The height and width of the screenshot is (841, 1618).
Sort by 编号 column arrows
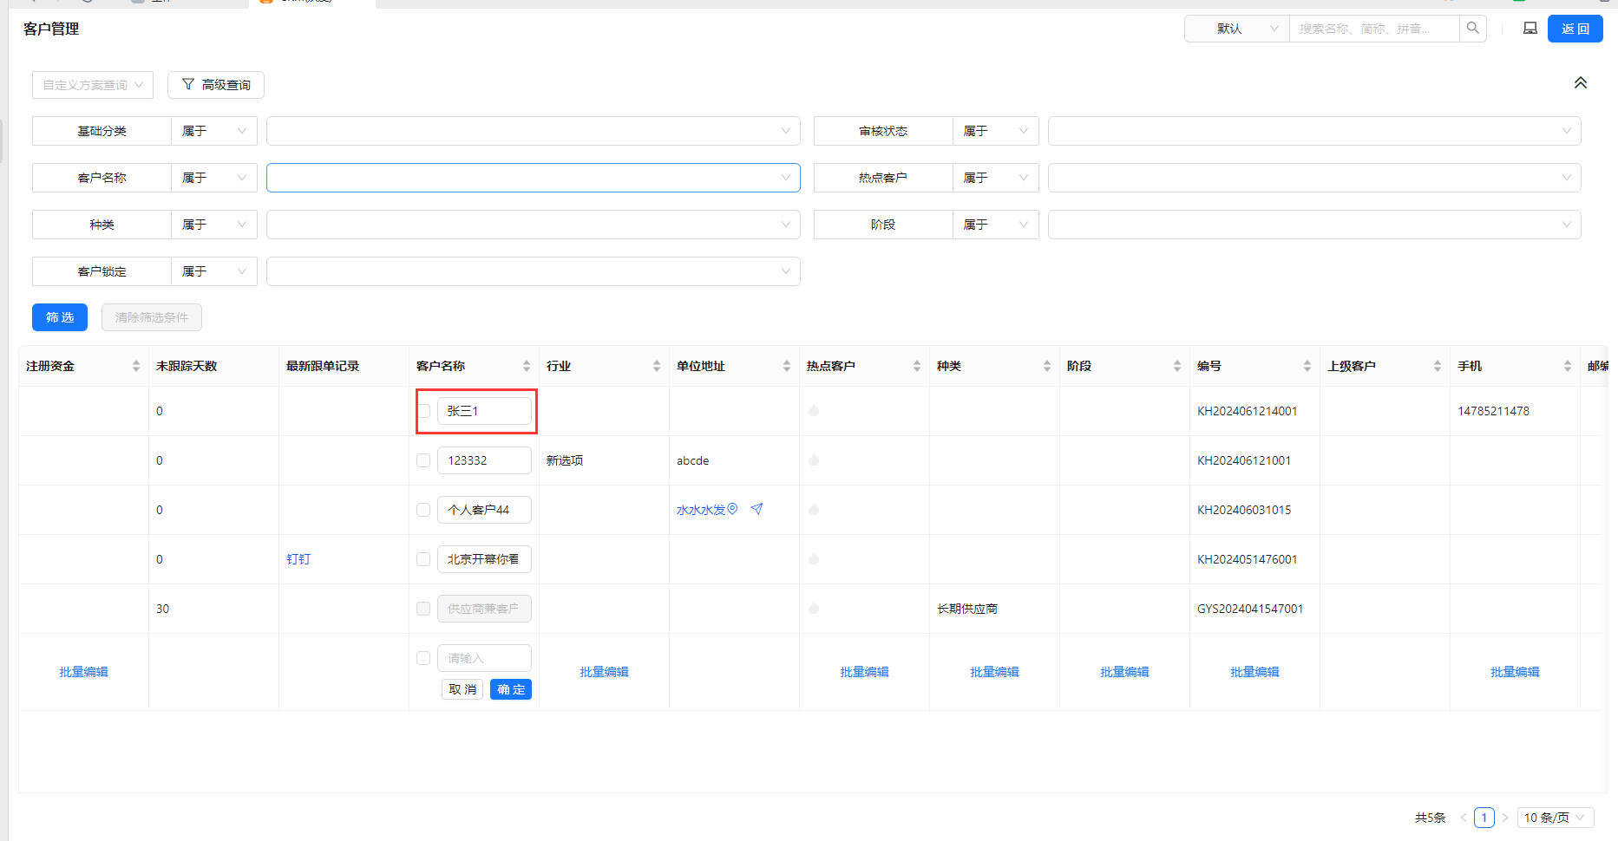[x=1307, y=366]
